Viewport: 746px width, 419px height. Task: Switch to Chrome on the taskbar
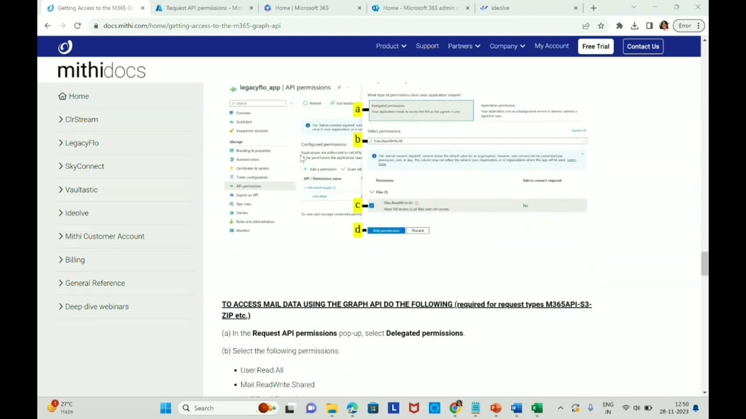click(455, 408)
